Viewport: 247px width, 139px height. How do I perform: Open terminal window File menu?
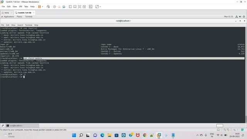tap(3, 25)
